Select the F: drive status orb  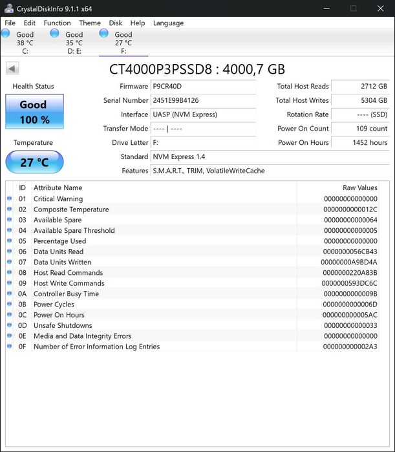click(103, 34)
